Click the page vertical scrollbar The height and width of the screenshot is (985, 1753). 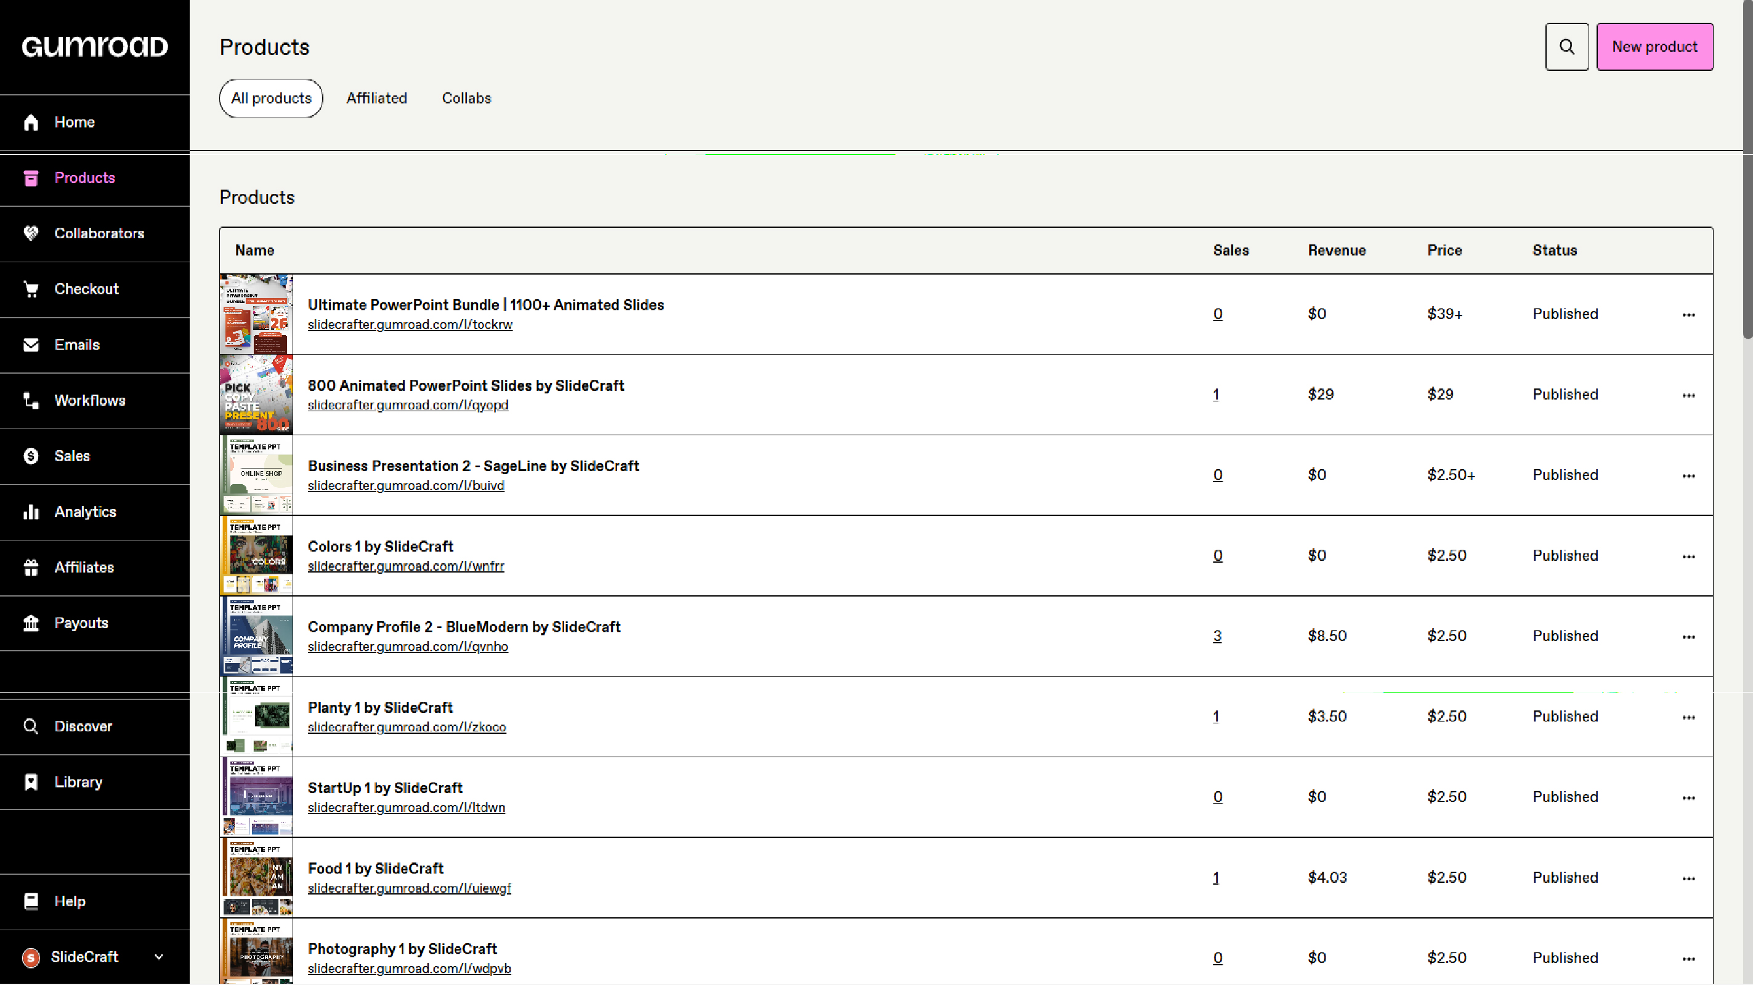(x=1747, y=170)
